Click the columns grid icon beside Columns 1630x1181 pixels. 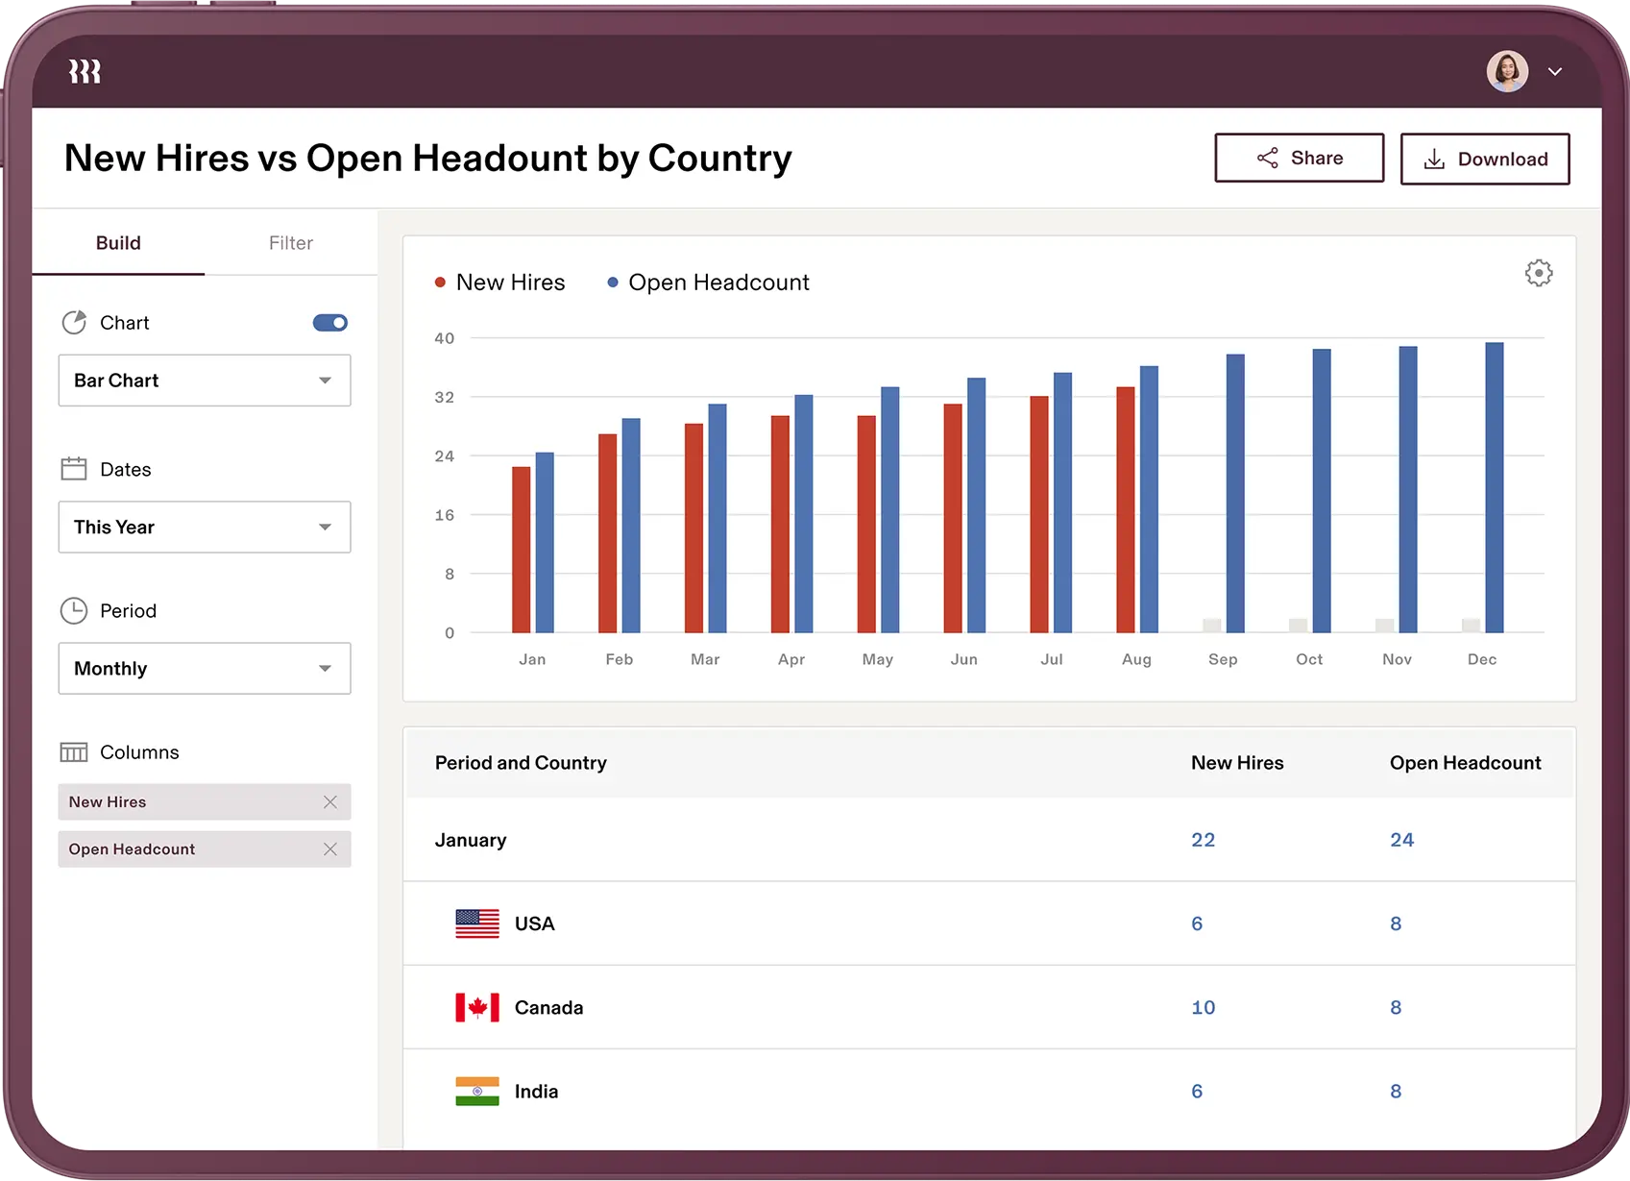click(x=74, y=751)
